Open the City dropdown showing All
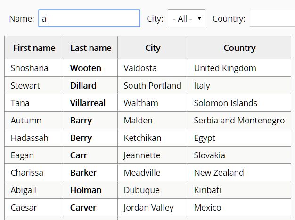Screen dimensions: 295x220 click(187, 18)
